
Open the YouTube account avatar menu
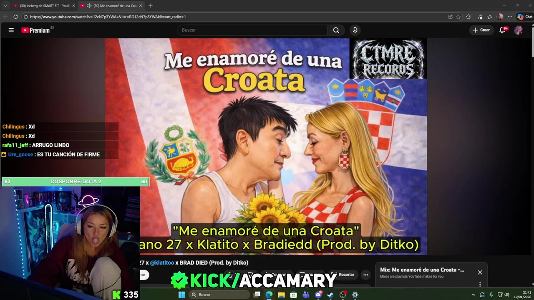click(x=518, y=30)
